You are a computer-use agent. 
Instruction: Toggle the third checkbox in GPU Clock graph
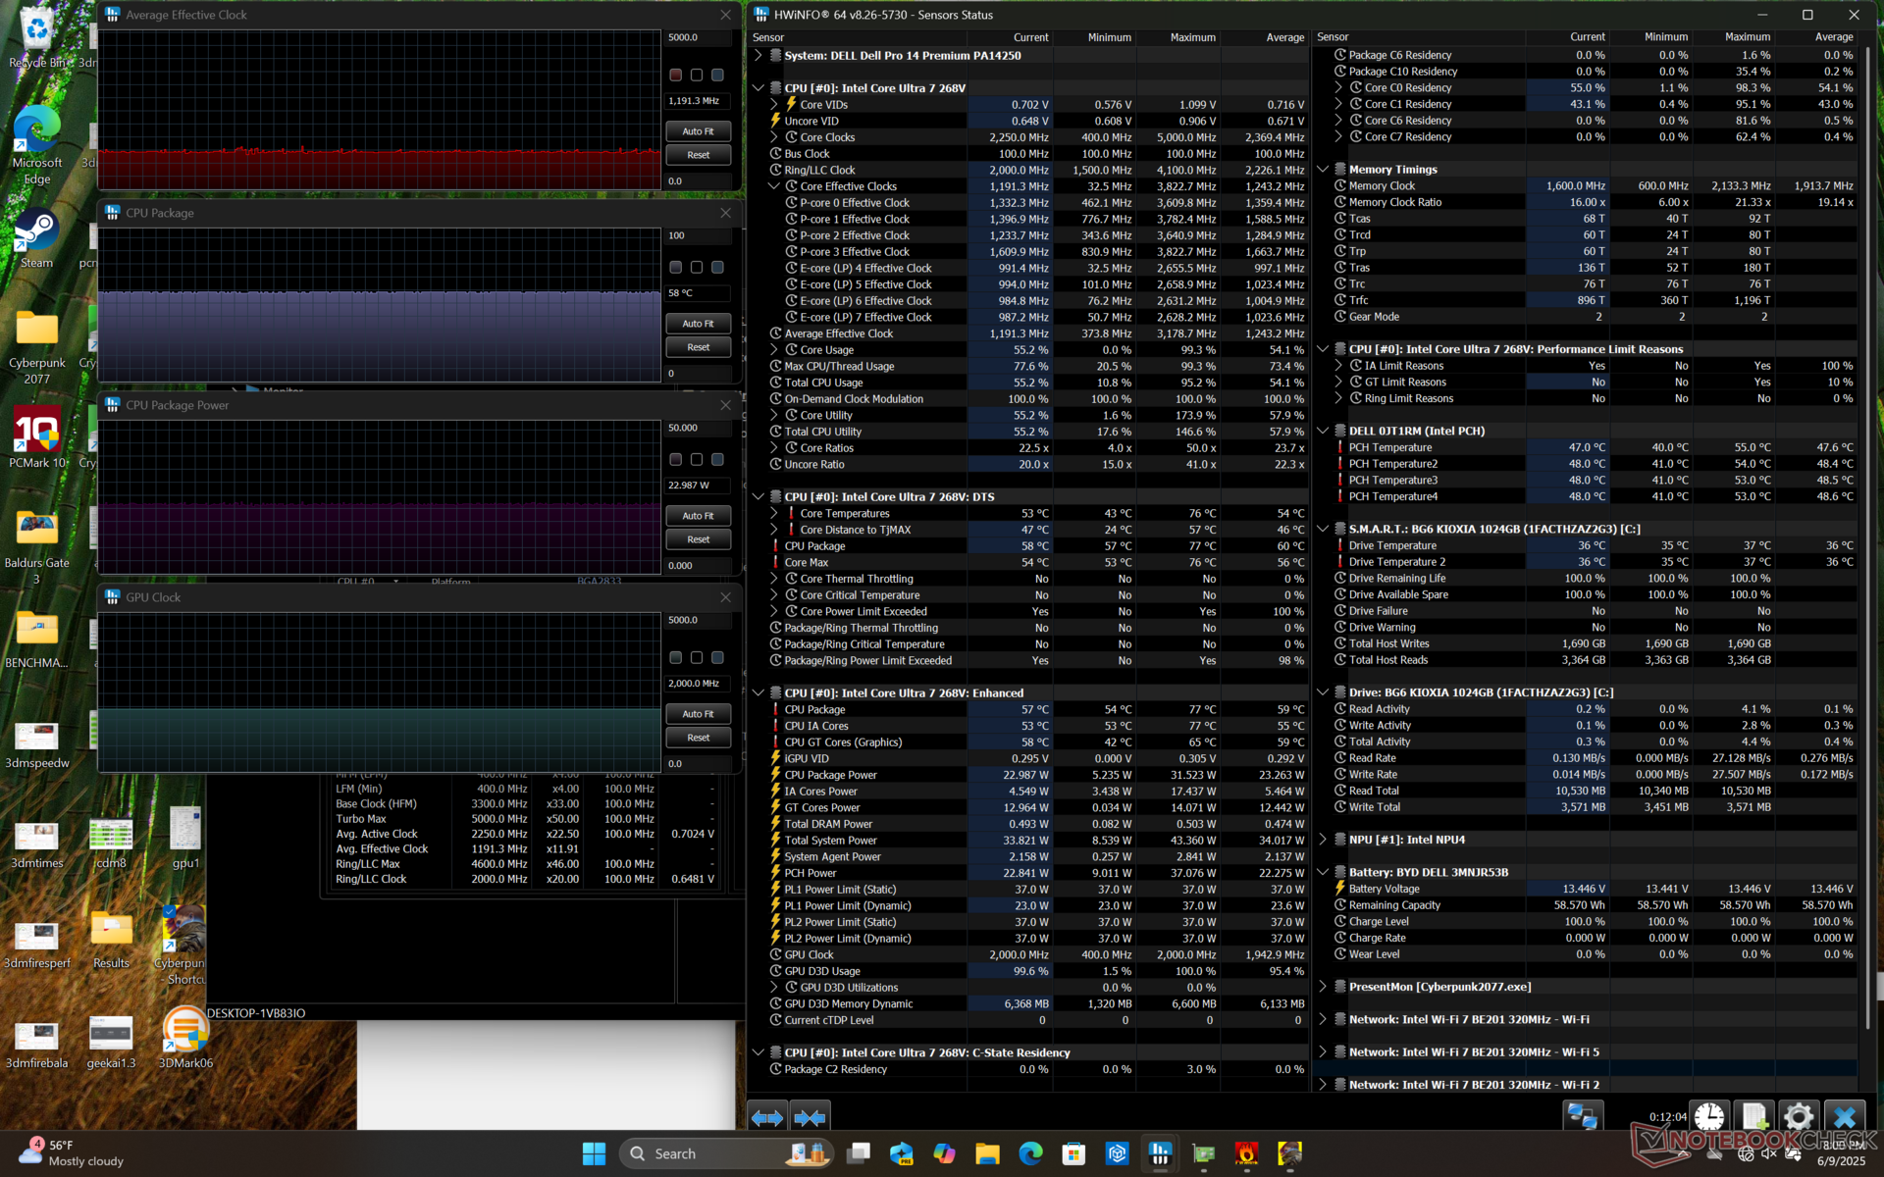717,658
